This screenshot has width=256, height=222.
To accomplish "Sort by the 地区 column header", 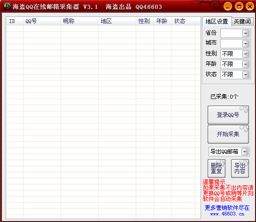I will point(117,21).
